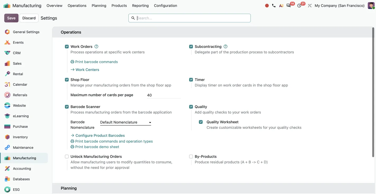Launch the AI assistant icon

(x=281, y=6)
